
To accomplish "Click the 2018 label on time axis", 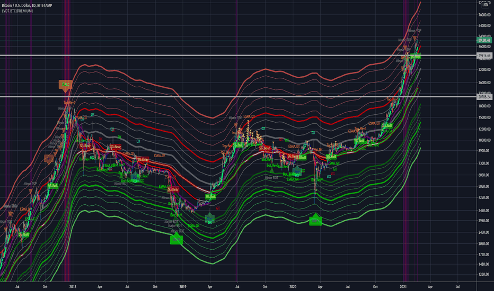I will pos(73,287).
